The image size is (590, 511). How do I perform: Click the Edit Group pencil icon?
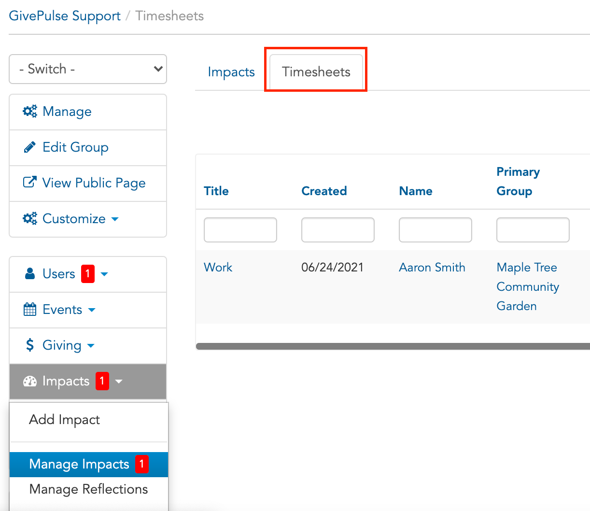29,147
